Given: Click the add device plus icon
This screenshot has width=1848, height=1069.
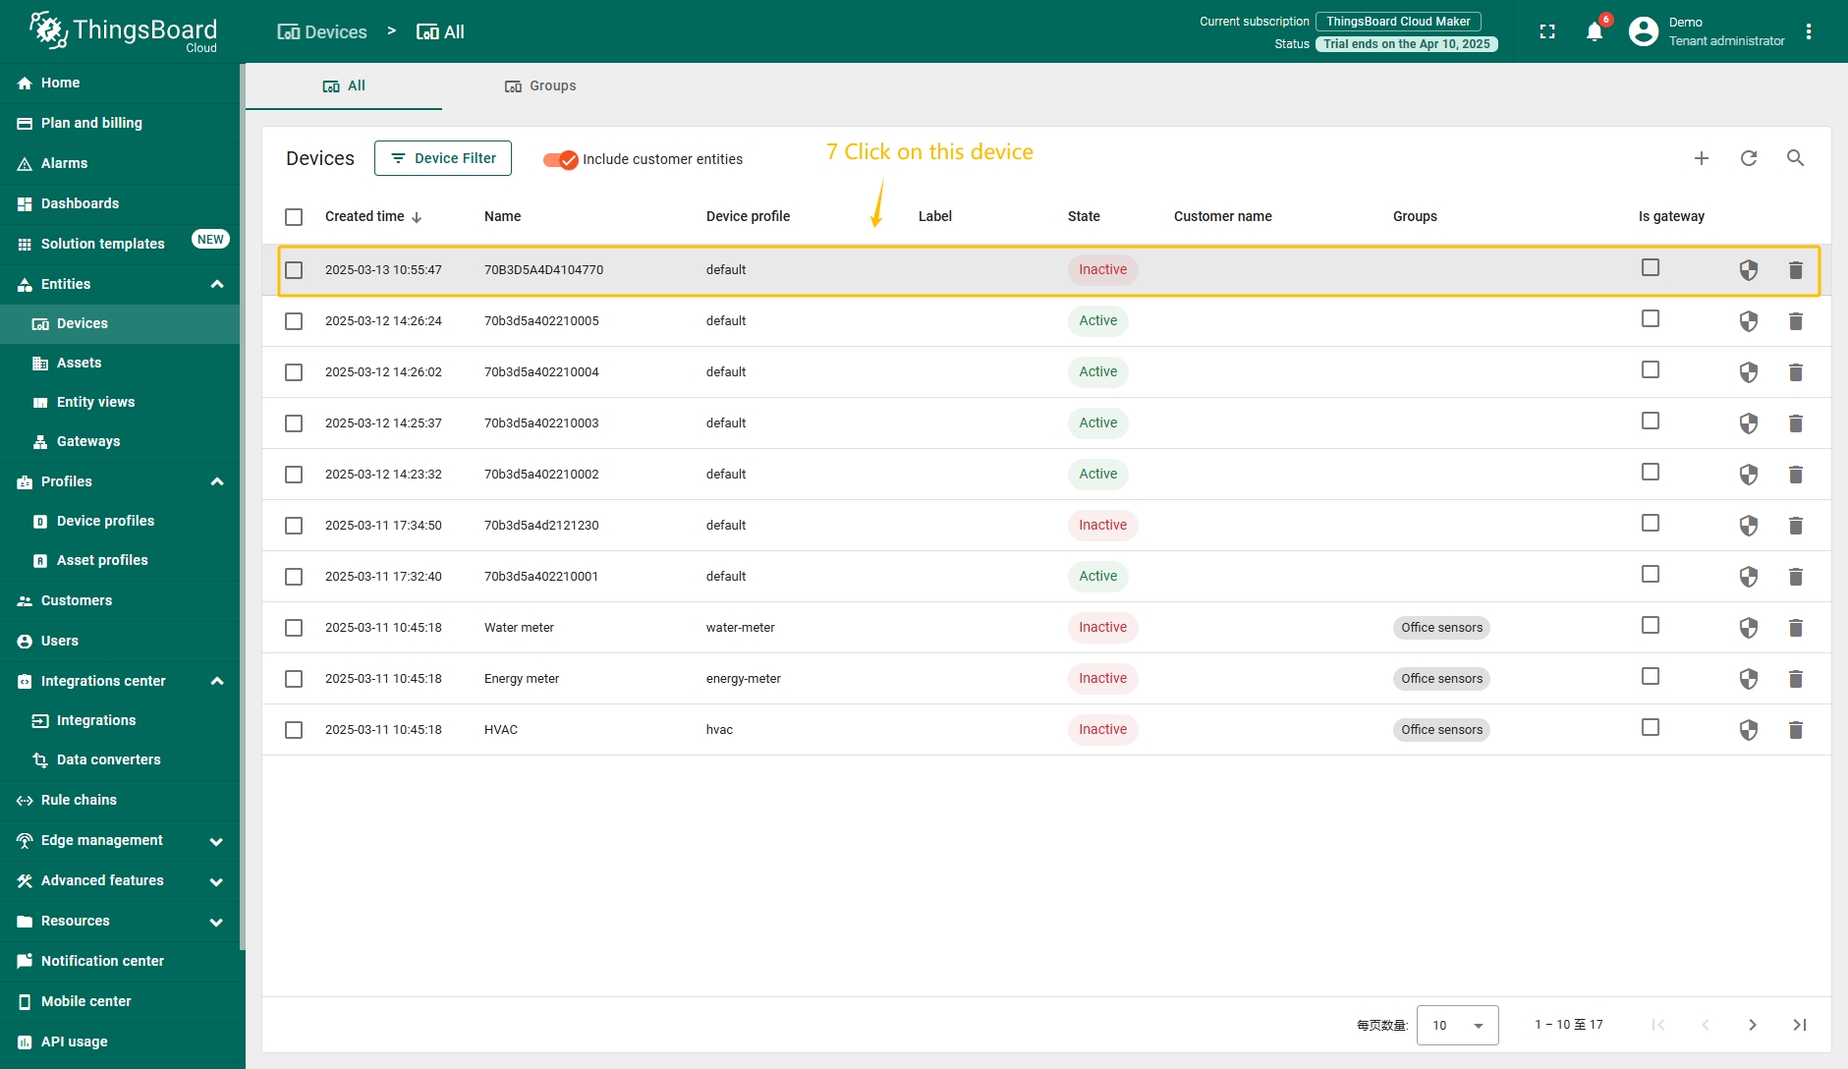Looking at the screenshot, I should click(1702, 158).
